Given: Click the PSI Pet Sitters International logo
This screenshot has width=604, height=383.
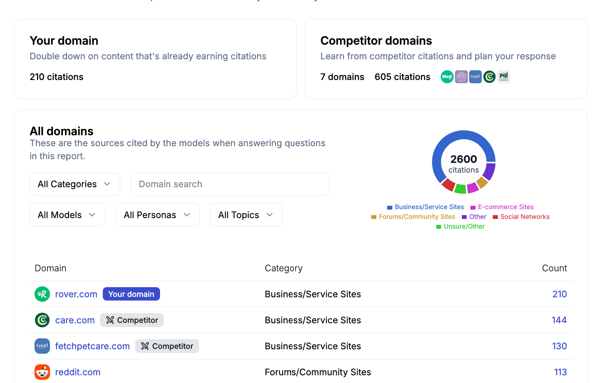Looking at the screenshot, I should tap(504, 77).
